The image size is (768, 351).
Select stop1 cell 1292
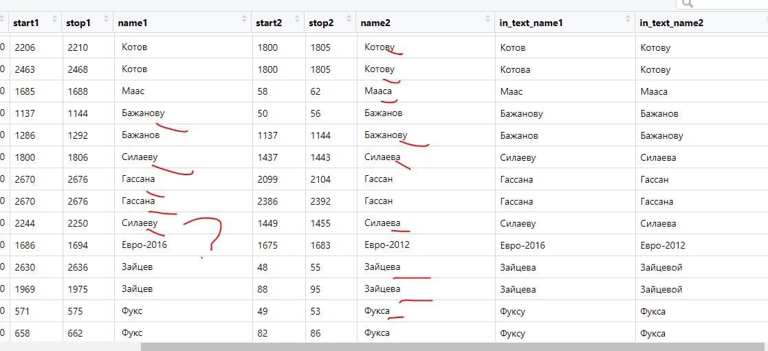[x=77, y=135]
